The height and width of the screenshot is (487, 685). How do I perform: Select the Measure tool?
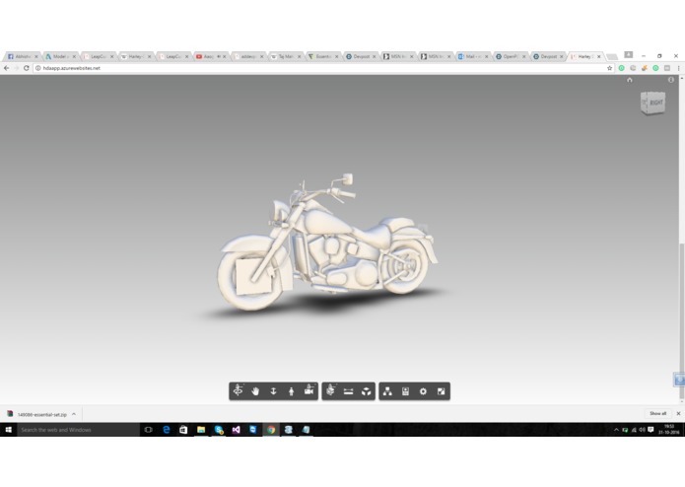click(348, 391)
